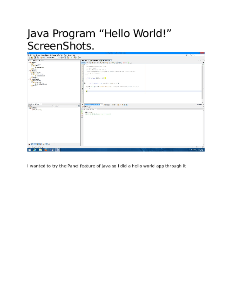Click the search field at top right

[195, 55]
